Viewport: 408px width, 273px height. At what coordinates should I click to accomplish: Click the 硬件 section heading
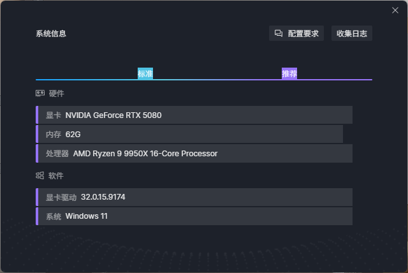(x=57, y=94)
